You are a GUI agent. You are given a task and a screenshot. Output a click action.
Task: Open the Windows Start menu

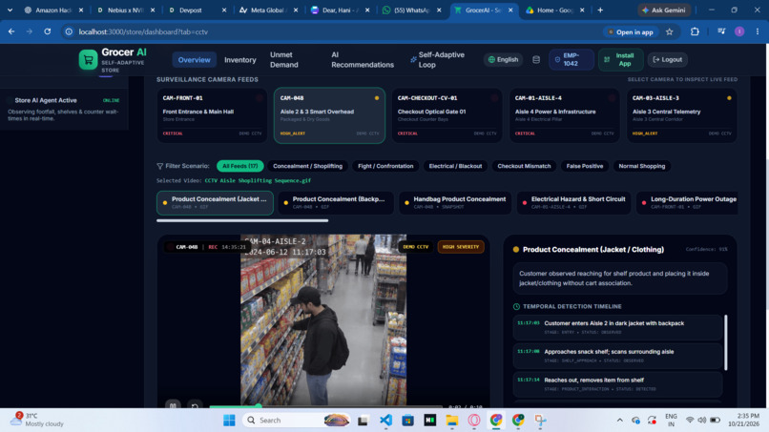coord(229,421)
